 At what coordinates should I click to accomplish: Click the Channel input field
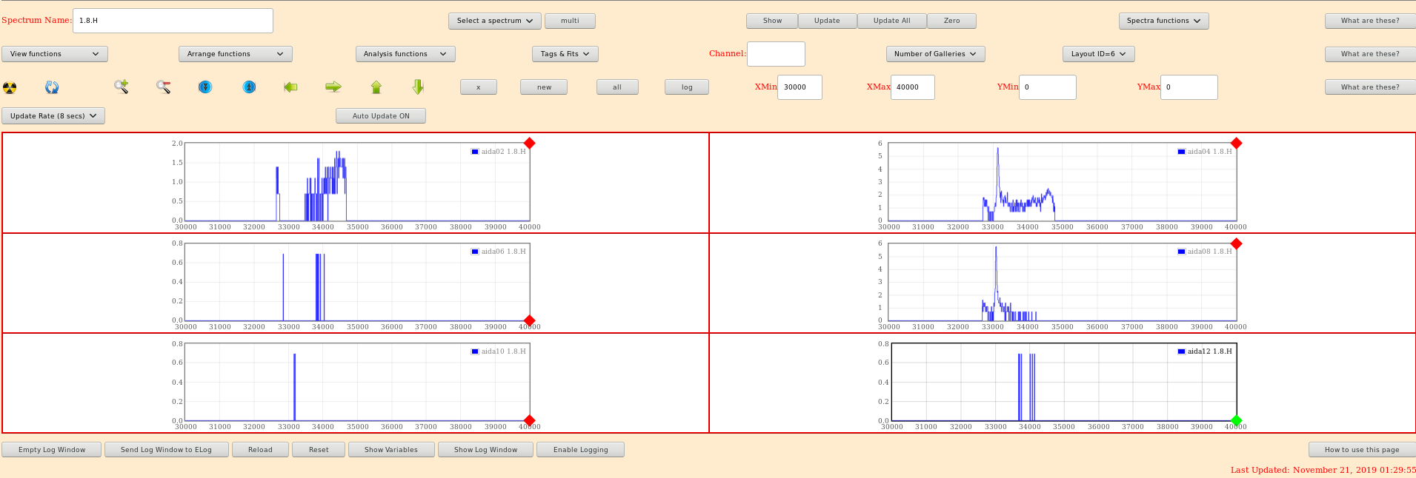(776, 54)
